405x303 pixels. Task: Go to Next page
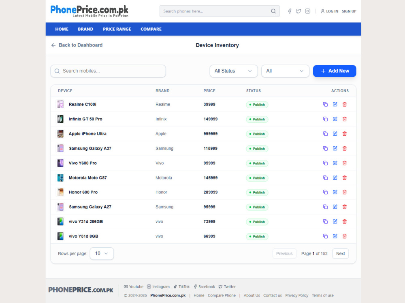(341, 254)
